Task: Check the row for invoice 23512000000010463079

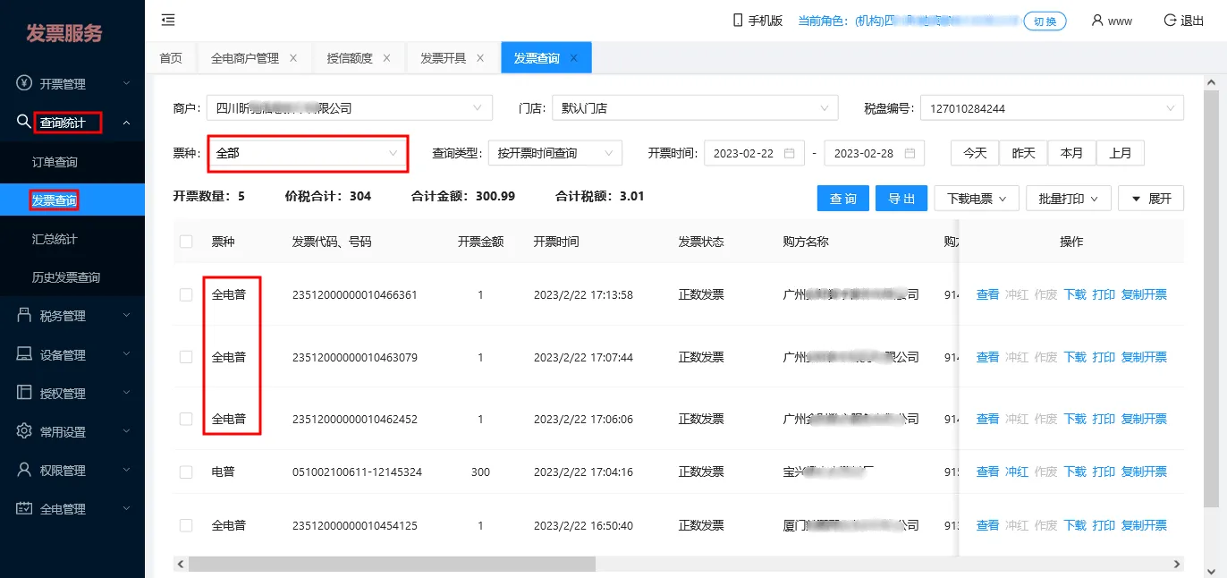Action: [186, 357]
